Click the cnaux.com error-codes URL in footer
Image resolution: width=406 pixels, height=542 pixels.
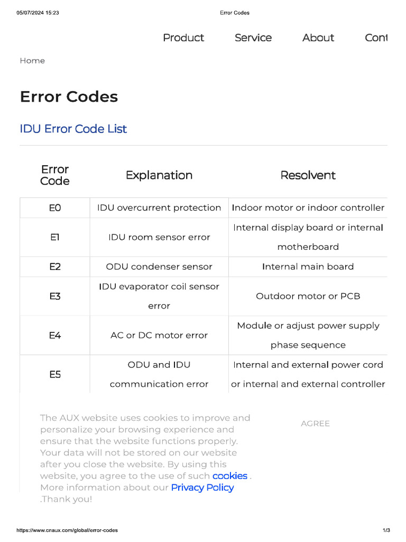(x=67, y=530)
